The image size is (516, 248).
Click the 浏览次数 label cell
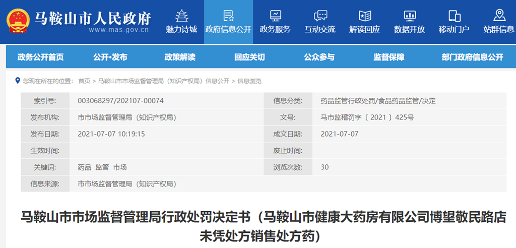tap(288, 167)
